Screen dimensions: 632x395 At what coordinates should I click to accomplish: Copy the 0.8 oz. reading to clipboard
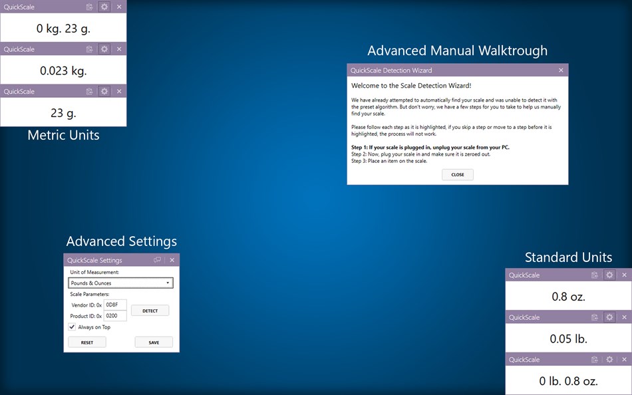tap(595, 275)
